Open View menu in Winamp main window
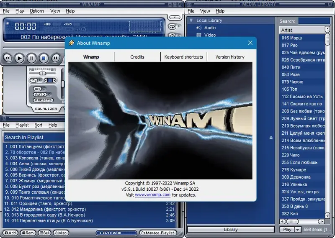 [55, 11]
